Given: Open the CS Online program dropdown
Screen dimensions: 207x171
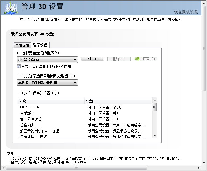Looking at the screenshot, I should tap(47, 60).
